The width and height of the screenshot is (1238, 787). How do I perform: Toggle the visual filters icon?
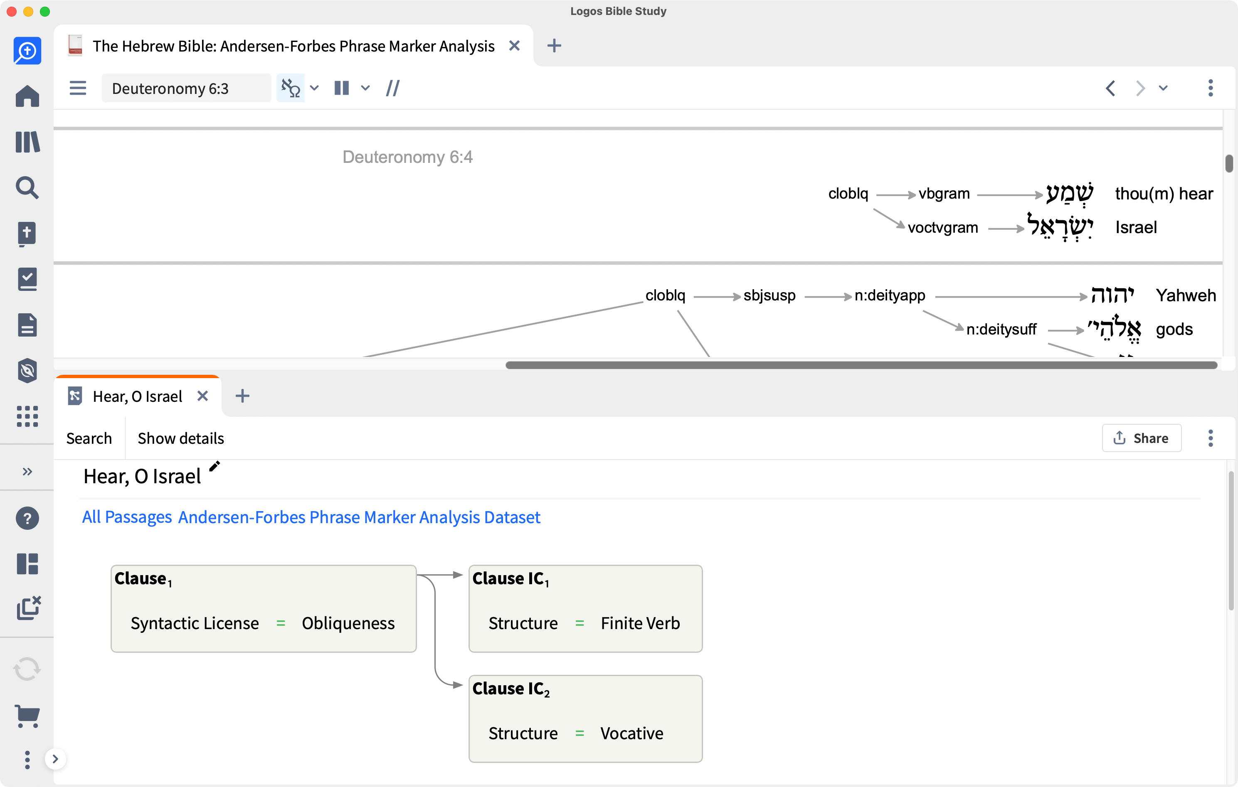coord(291,88)
